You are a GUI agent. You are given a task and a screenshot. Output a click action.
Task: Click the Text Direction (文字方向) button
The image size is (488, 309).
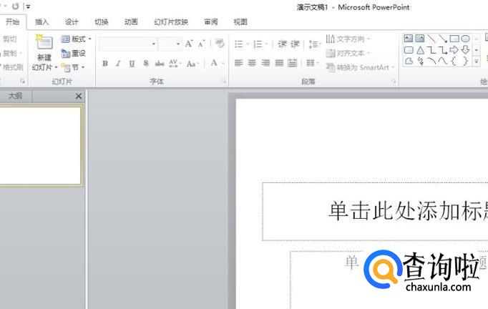point(348,39)
